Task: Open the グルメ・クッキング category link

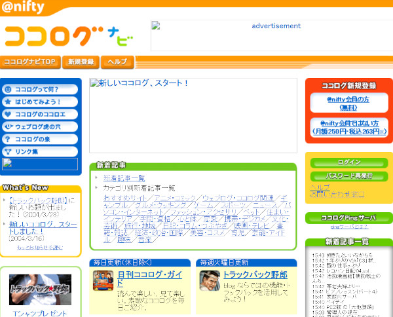Action: tap(160, 205)
